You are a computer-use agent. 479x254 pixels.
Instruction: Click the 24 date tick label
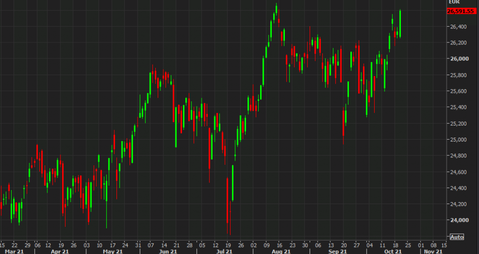pyautogui.click(x=125, y=245)
